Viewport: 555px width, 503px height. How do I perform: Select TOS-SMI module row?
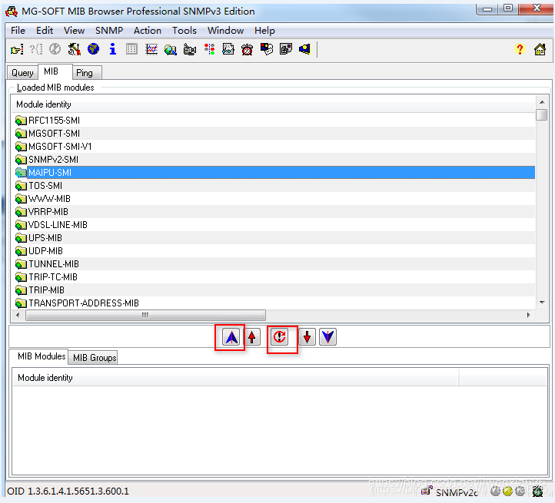(274, 186)
